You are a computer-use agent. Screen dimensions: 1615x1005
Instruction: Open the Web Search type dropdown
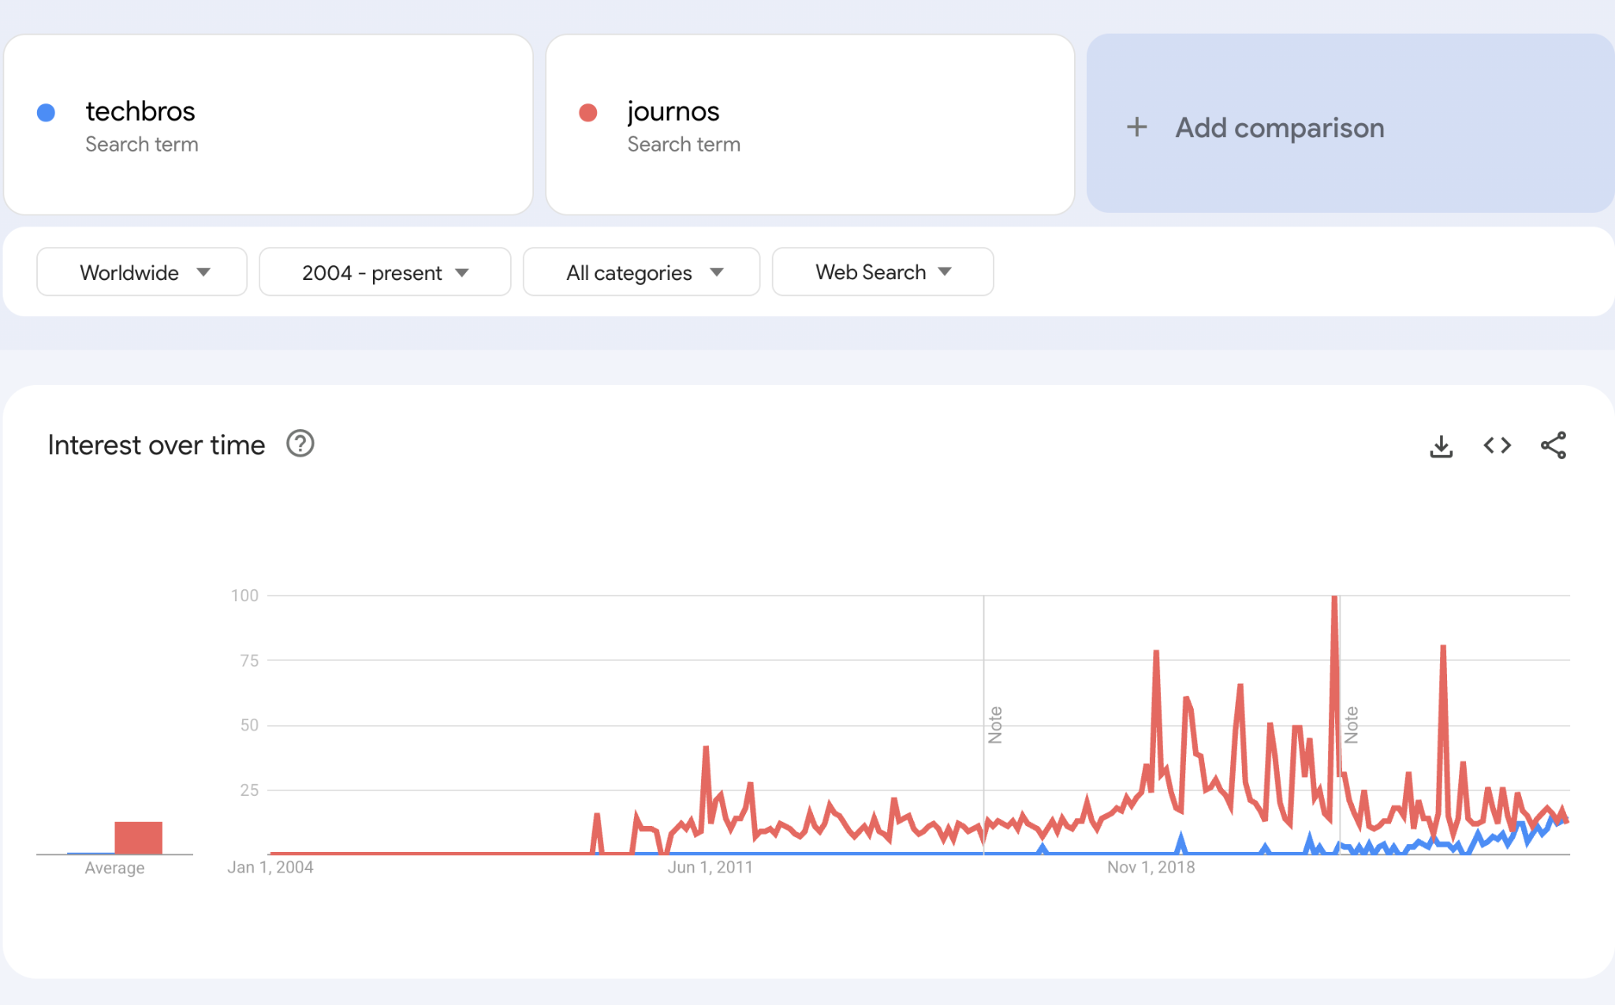coord(882,272)
